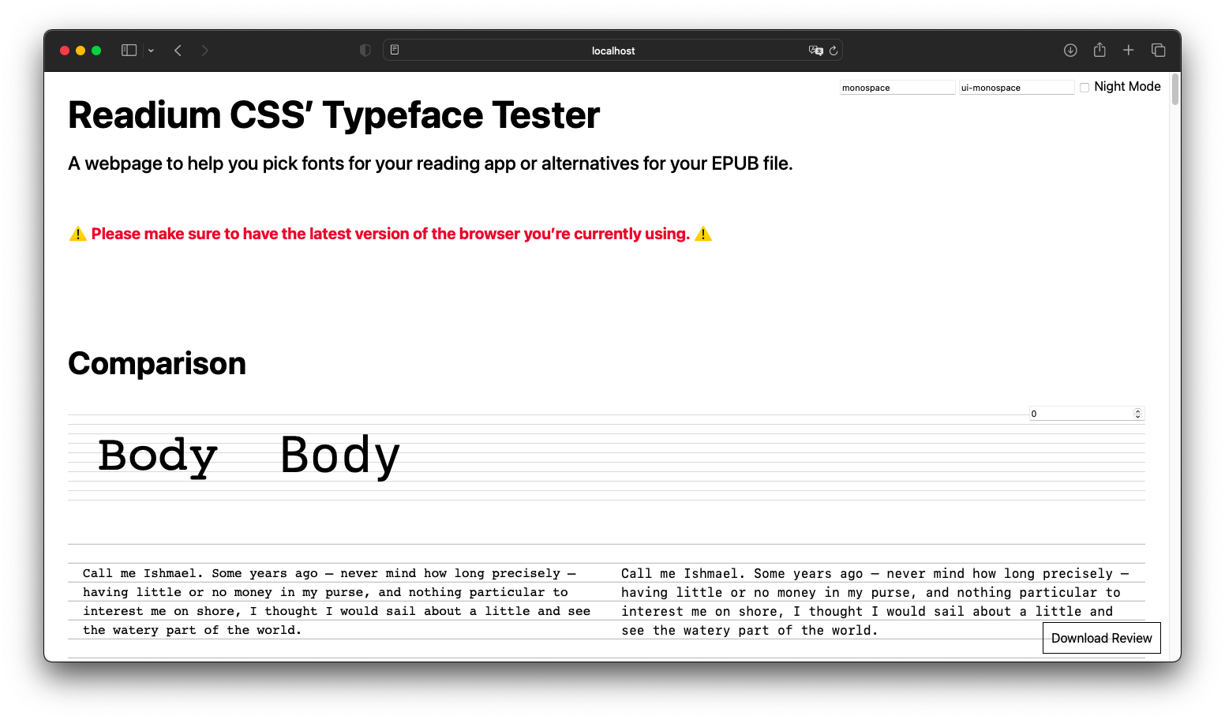Show the Safari sidebar
Image resolution: width=1225 pixels, height=720 pixels.
(x=129, y=51)
